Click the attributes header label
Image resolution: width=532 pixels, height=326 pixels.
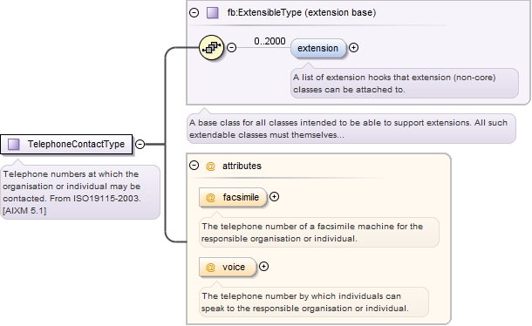[x=242, y=166]
